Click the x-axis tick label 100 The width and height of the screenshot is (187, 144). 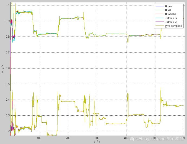39,138
